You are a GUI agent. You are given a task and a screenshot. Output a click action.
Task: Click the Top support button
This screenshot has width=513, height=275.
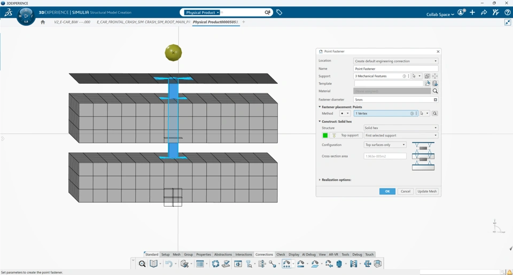click(x=346, y=136)
